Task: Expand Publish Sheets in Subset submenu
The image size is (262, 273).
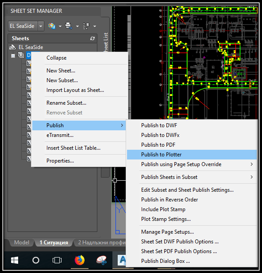Action: 192,177
